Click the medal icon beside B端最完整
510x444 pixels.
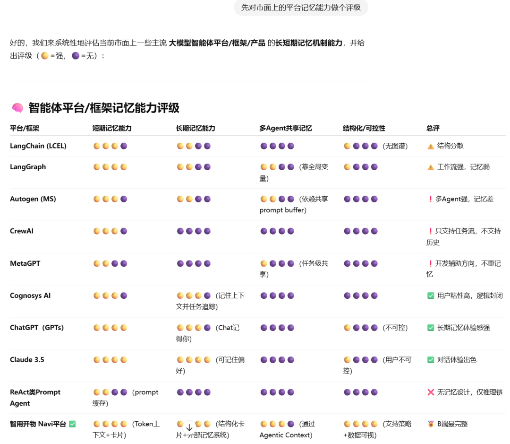pyautogui.click(x=430, y=424)
